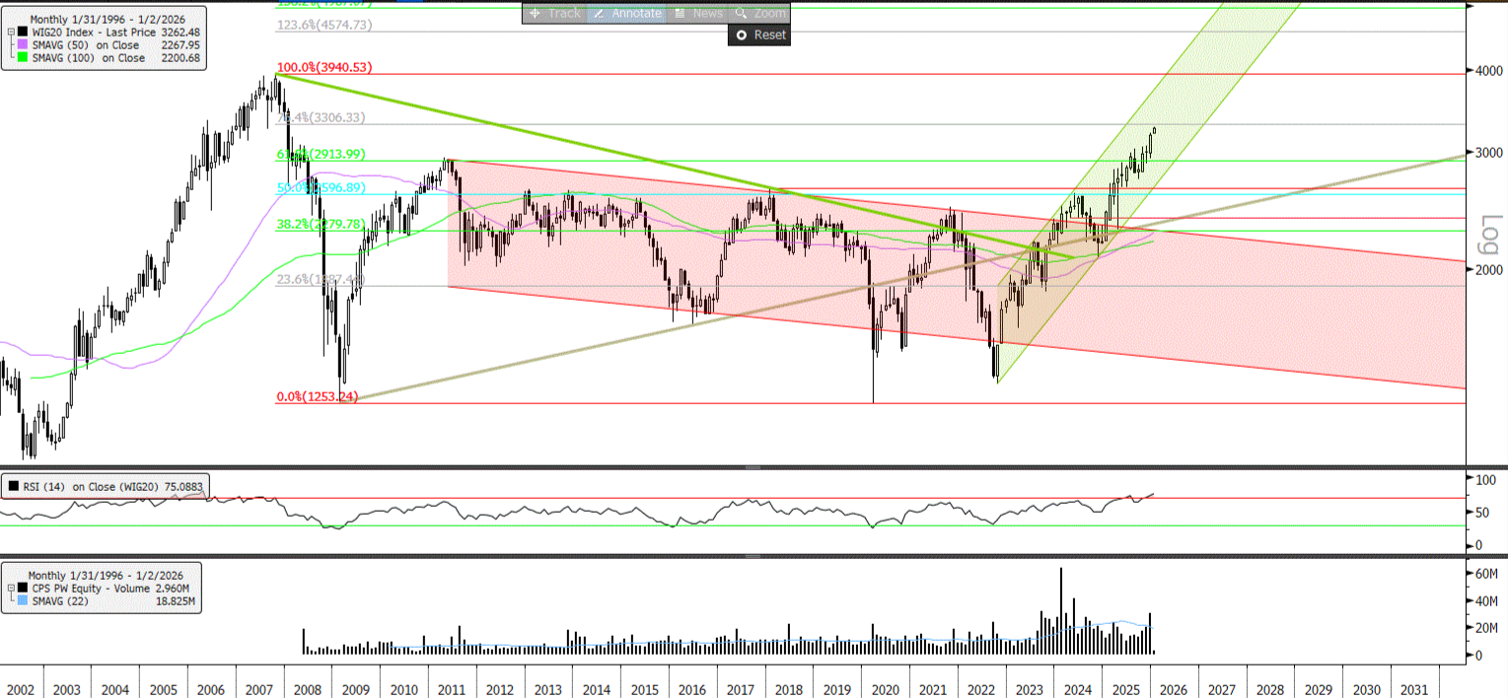Click the 4000 price axis label
Viewport: 1508px width, 698px height.
coord(1487,71)
